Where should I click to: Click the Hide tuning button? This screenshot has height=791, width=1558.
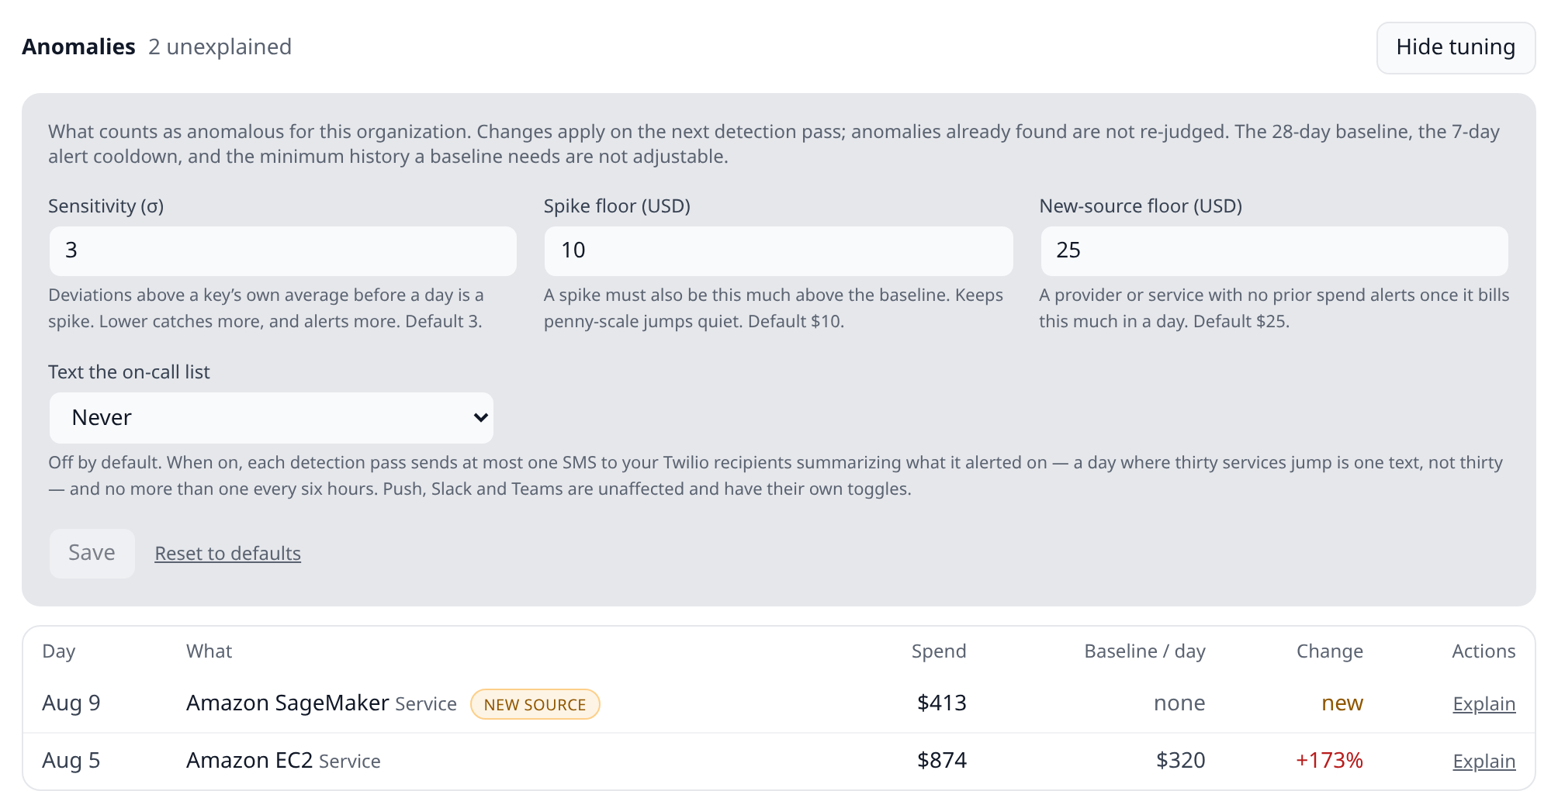coord(1456,48)
